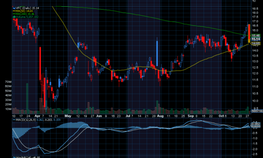Click the volume bars icon beside Volume
The image size is (263, 158).
[x=14, y=17]
